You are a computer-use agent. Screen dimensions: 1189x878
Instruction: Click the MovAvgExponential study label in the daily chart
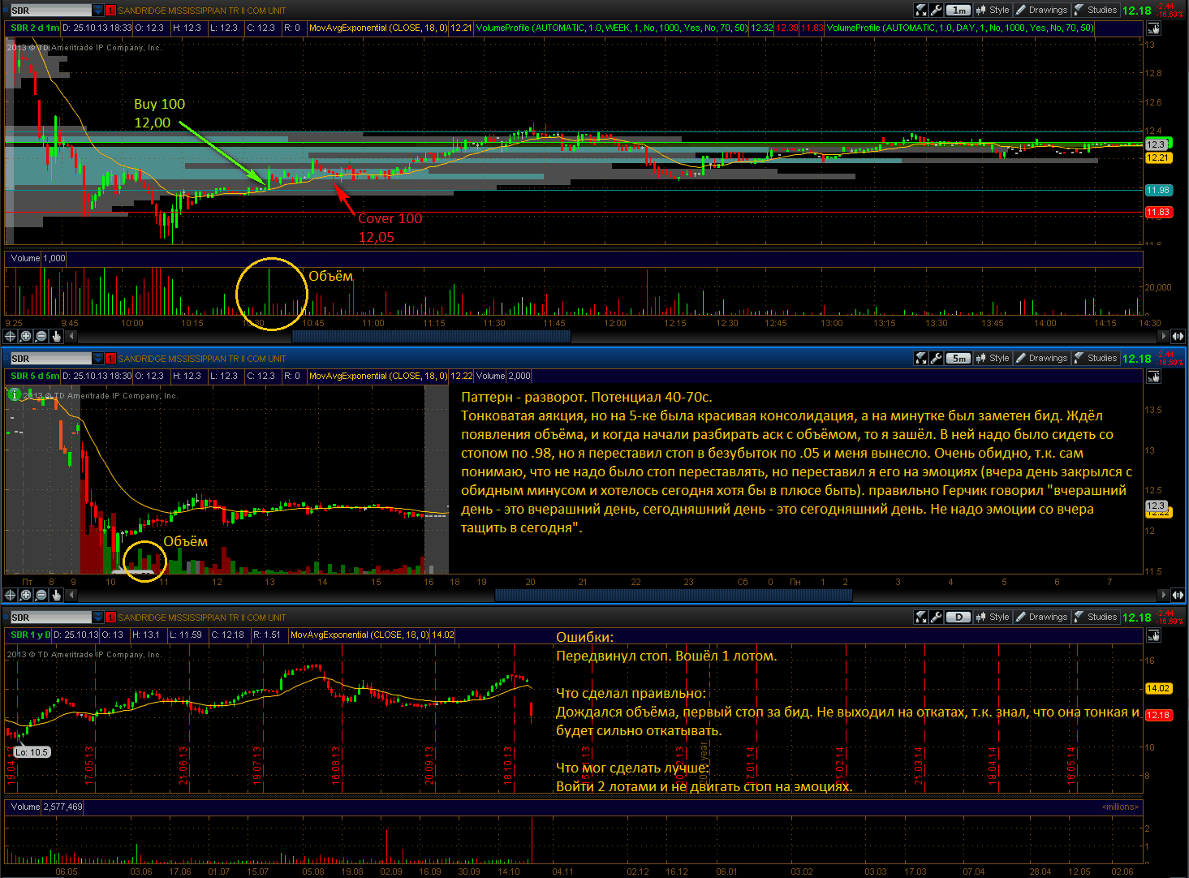[x=360, y=635]
